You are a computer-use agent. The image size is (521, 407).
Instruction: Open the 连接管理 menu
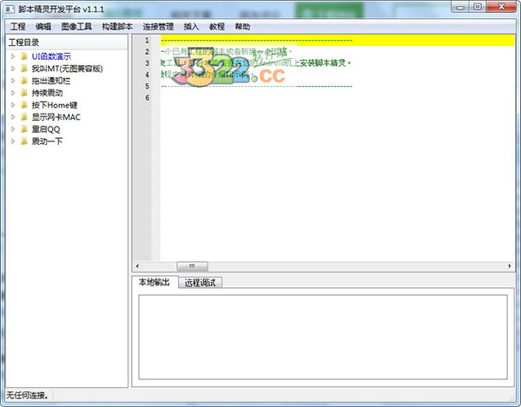coord(158,27)
